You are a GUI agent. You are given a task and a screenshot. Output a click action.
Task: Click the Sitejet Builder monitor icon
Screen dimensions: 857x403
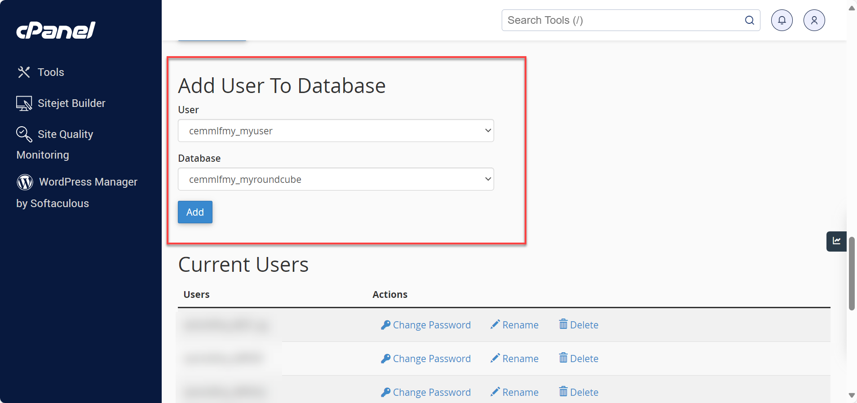point(24,103)
